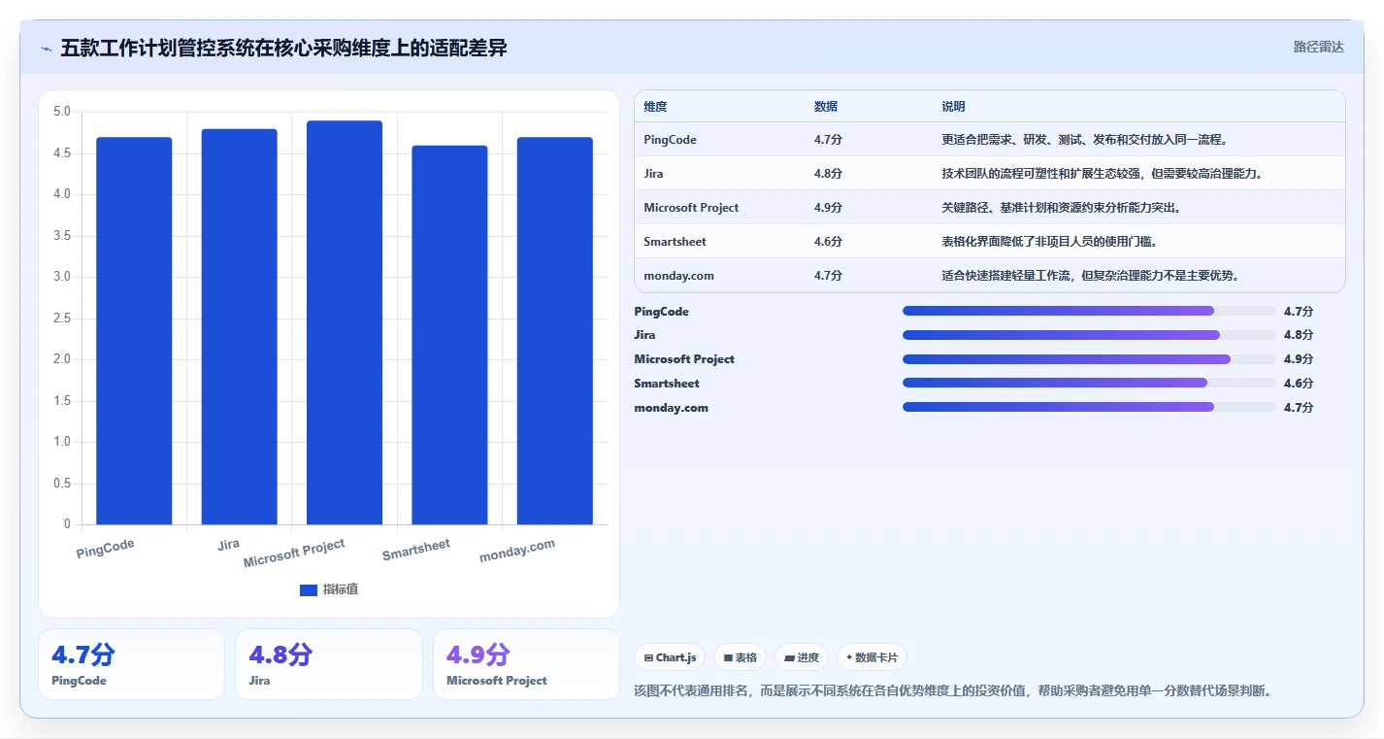This screenshot has height=739, width=1384.
Task: Click the Smartsheet x-axis label
Action: [x=416, y=550]
